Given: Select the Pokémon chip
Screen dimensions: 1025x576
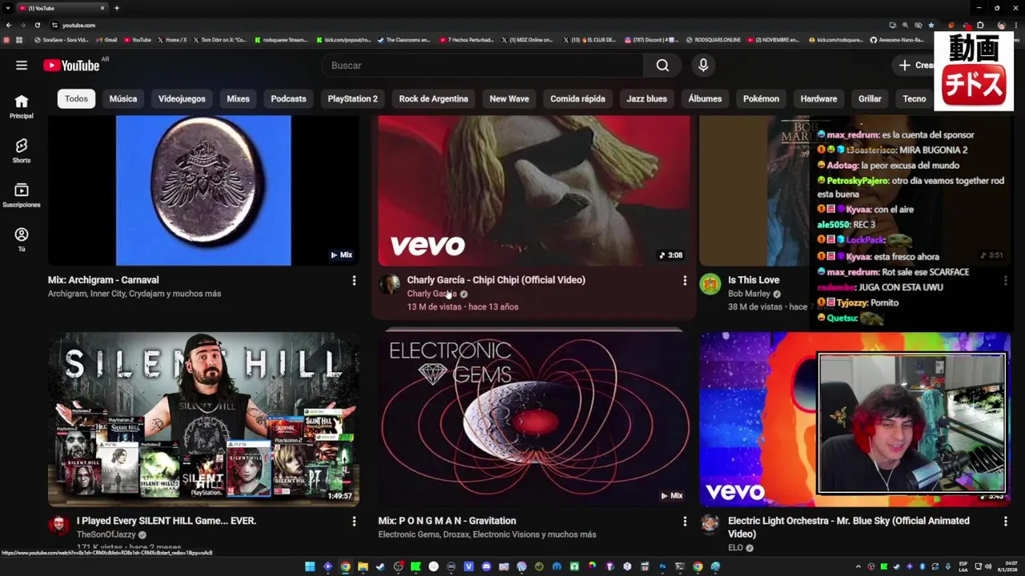Looking at the screenshot, I should pos(761,98).
